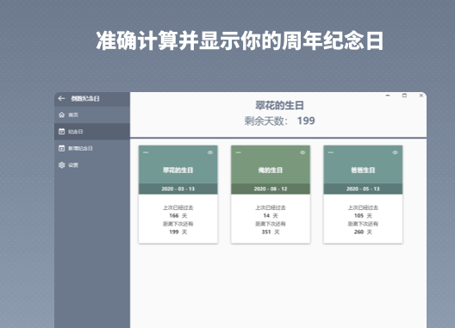455x328 pixels.
Task: Open the 设置 settings page
Action: [x=92, y=165]
